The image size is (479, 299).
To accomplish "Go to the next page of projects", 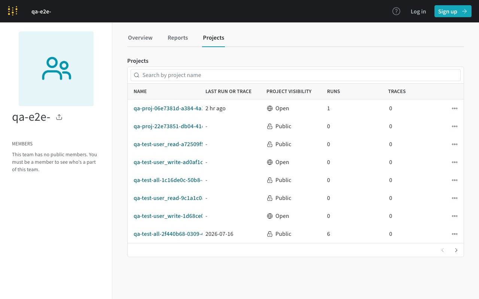I will pos(456,250).
